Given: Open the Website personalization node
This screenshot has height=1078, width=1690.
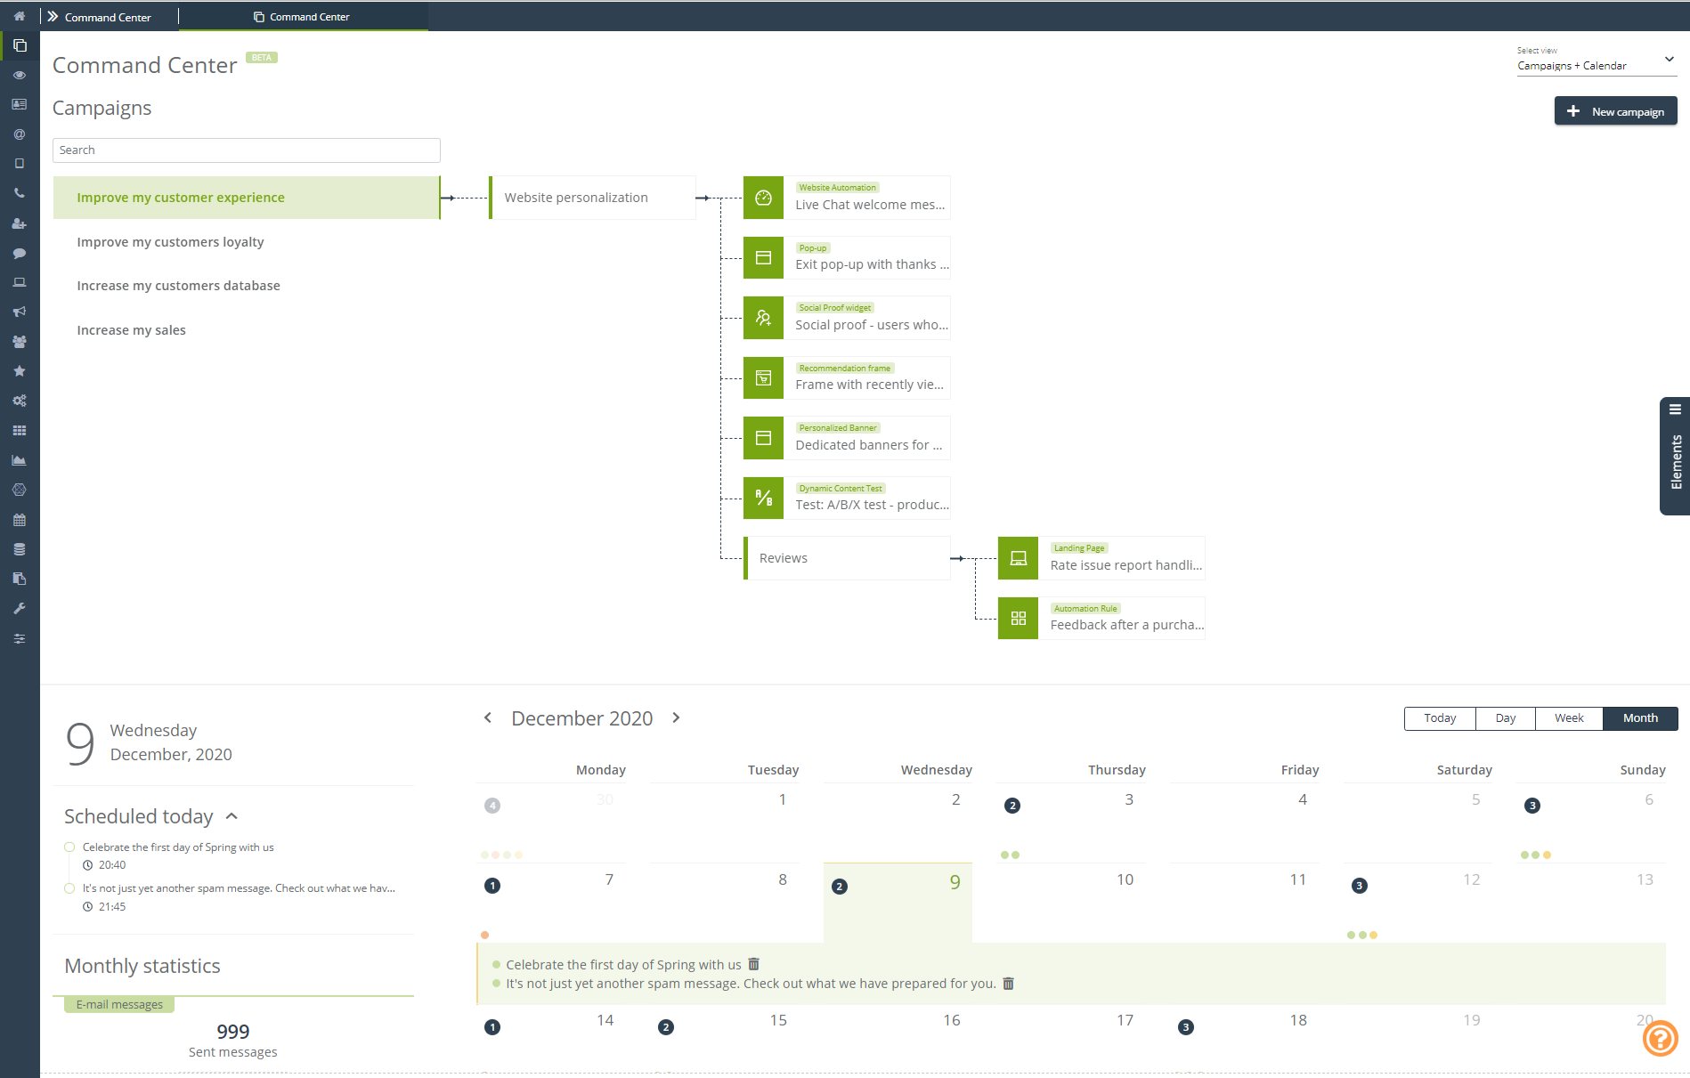Looking at the screenshot, I should (x=592, y=198).
